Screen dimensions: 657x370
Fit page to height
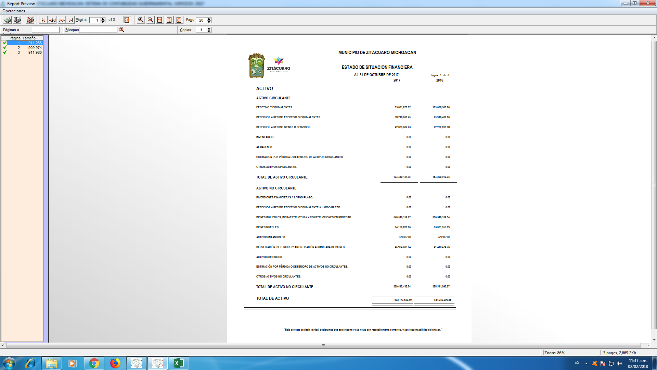pos(169,20)
